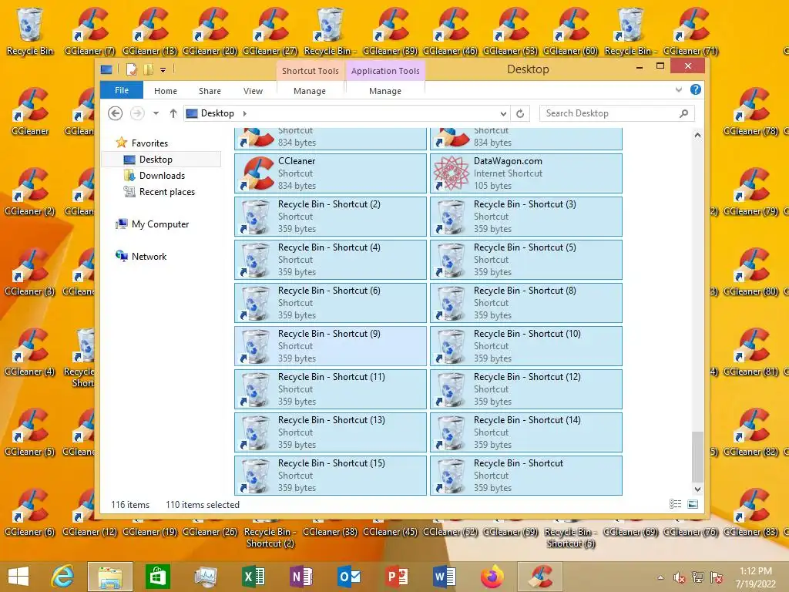Viewport: 789px width, 592px height.
Task: Open Word from the taskbar
Action: (x=445, y=577)
